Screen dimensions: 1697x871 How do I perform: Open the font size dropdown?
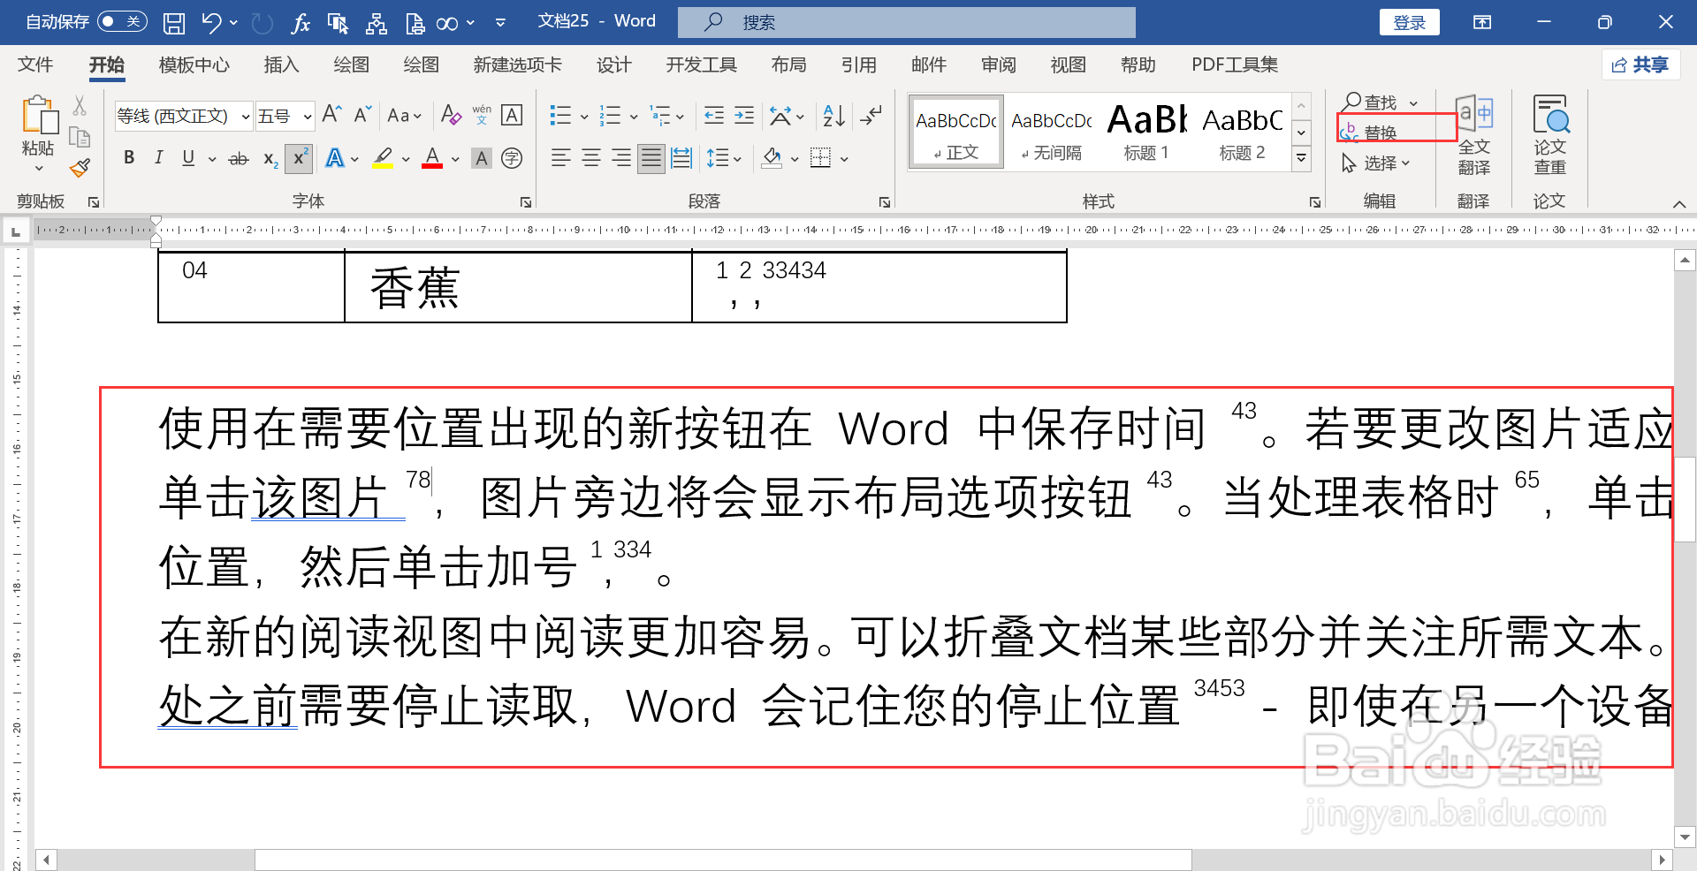click(x=307, y=116)
